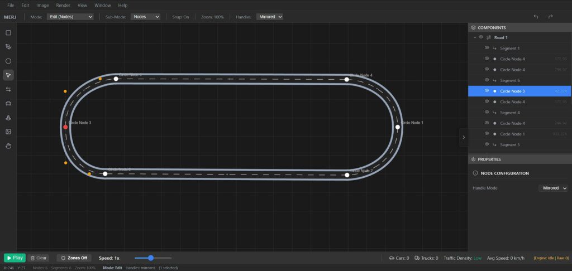This screenshot has height=271, width=572.
Task: Select the car vehicle tool
Action: point(8,104)
